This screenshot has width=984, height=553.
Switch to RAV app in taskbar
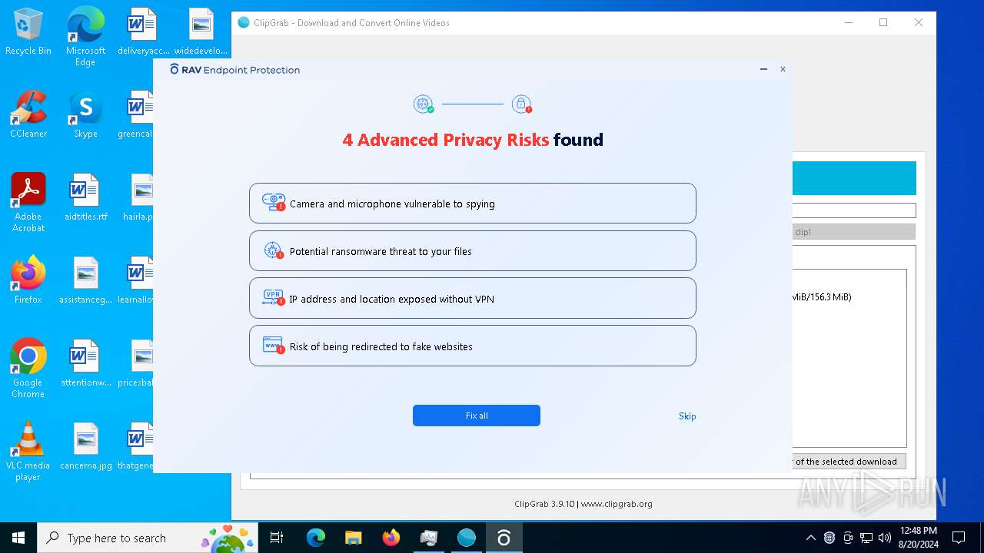coord(504,538)
